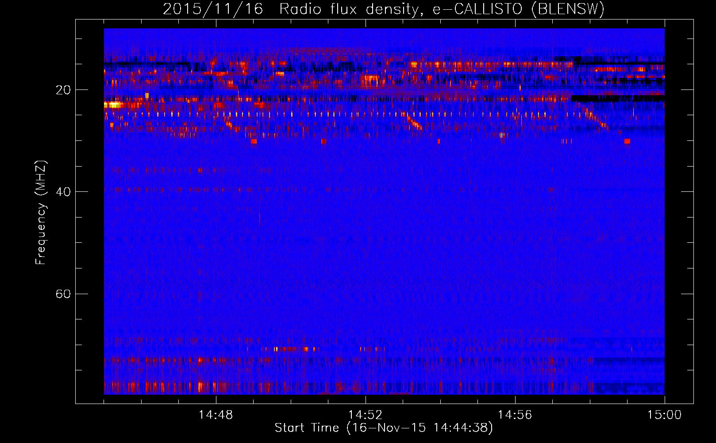Image resolution: width=716 pixels, height=443 pixels.
Task: Click the 15:00 time tick label
Action: tap(664, 415)
